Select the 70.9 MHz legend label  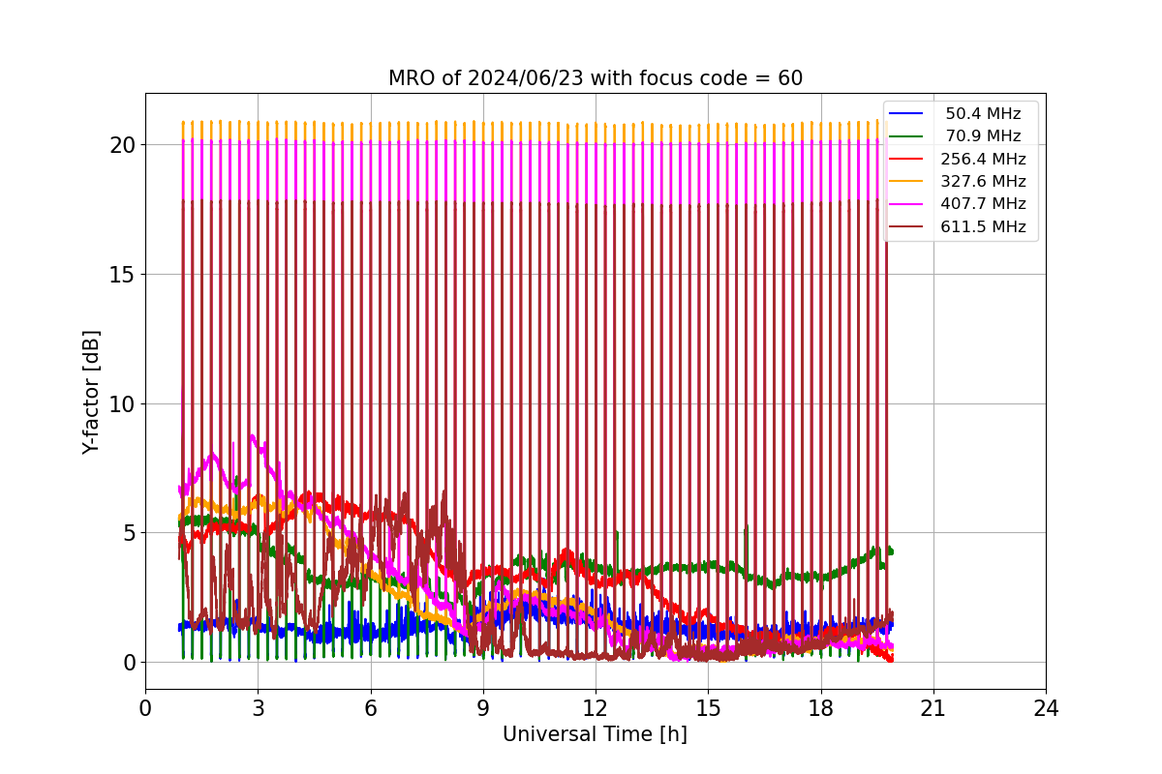tap(984, 136)
